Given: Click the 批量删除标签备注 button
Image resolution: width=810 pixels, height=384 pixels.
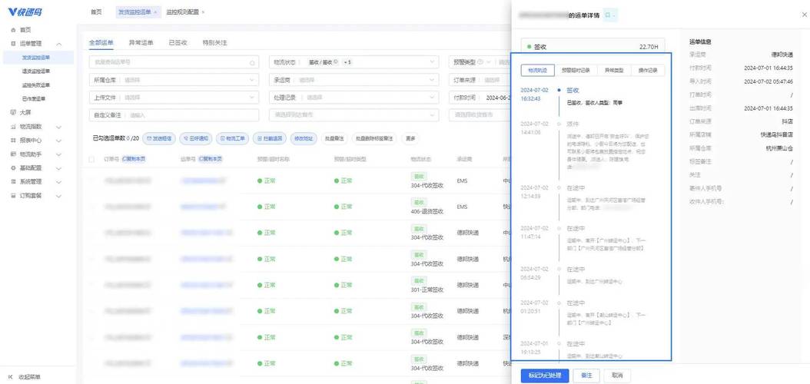Looking at the screenshot, I should 374,138.
